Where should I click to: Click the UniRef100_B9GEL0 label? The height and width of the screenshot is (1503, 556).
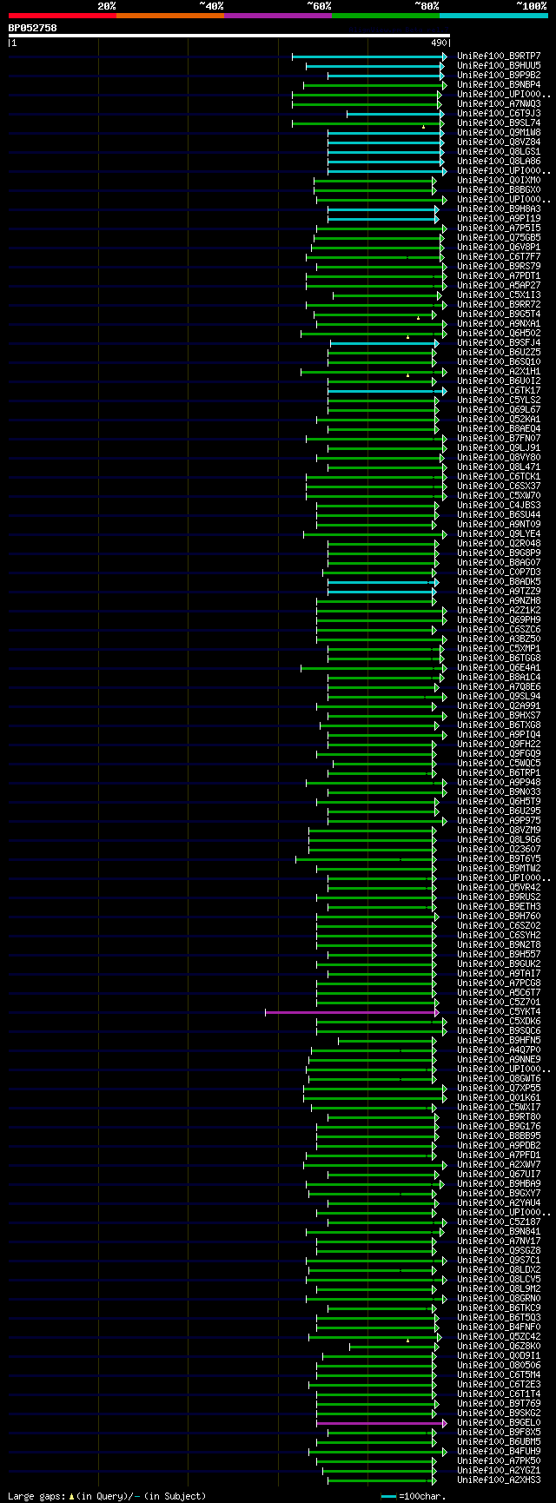click(x=499, y=1422)
